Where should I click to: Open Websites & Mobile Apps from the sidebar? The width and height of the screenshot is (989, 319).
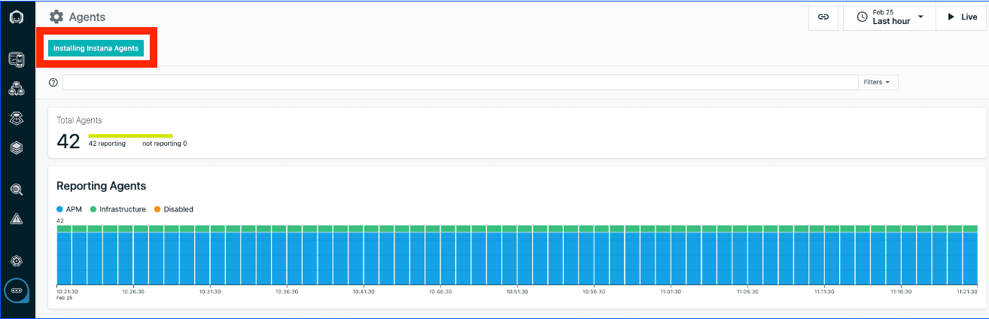coord(17,60)
